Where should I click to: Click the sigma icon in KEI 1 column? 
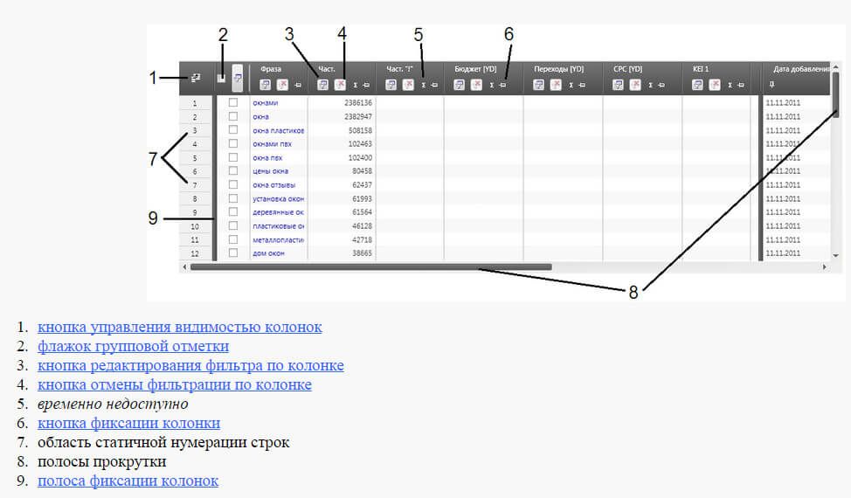(730, 85)
